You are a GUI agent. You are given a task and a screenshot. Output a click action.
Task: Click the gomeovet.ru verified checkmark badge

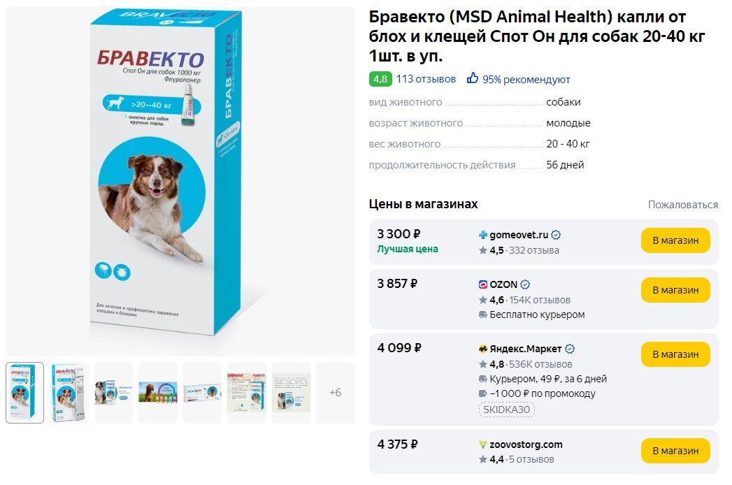click(556, 235)
